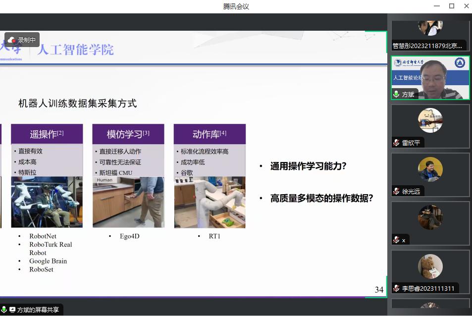Click the muted microphone icon beside 雷欣平
This screenshot has width=472, height=316.
[x=396, y=143]
